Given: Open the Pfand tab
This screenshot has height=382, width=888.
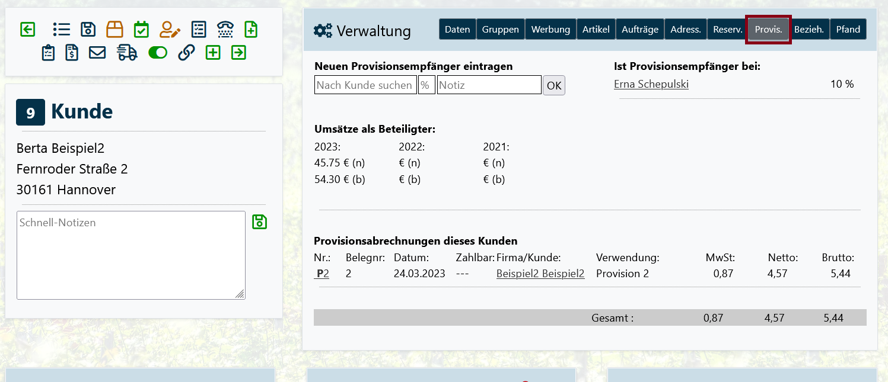Looking at the screenshot, I should (x=848, y=30).
